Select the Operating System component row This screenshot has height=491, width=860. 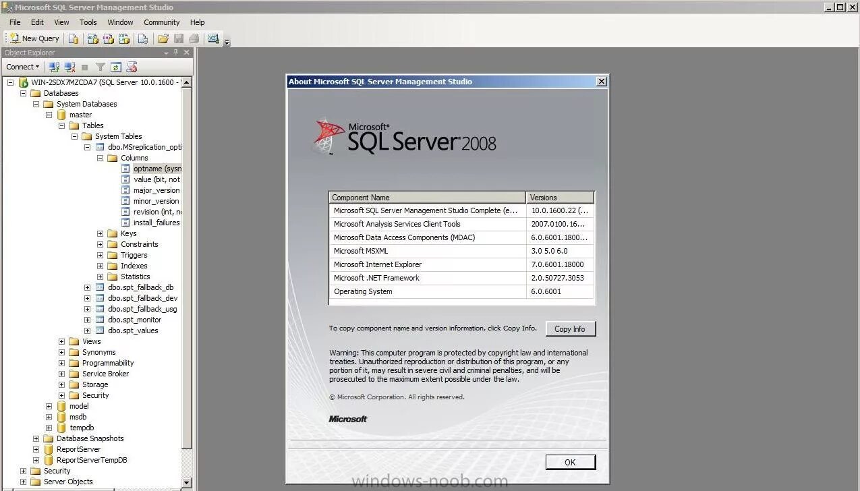[461, 291]
